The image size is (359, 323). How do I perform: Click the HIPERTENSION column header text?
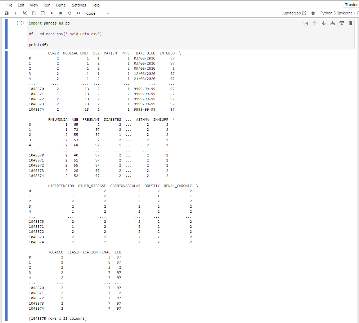point(61,186)
